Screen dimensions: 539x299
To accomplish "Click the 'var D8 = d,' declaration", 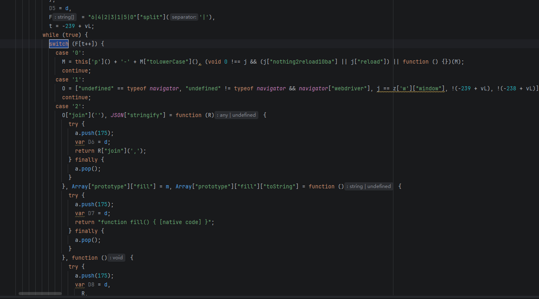I will pos(93,284).
